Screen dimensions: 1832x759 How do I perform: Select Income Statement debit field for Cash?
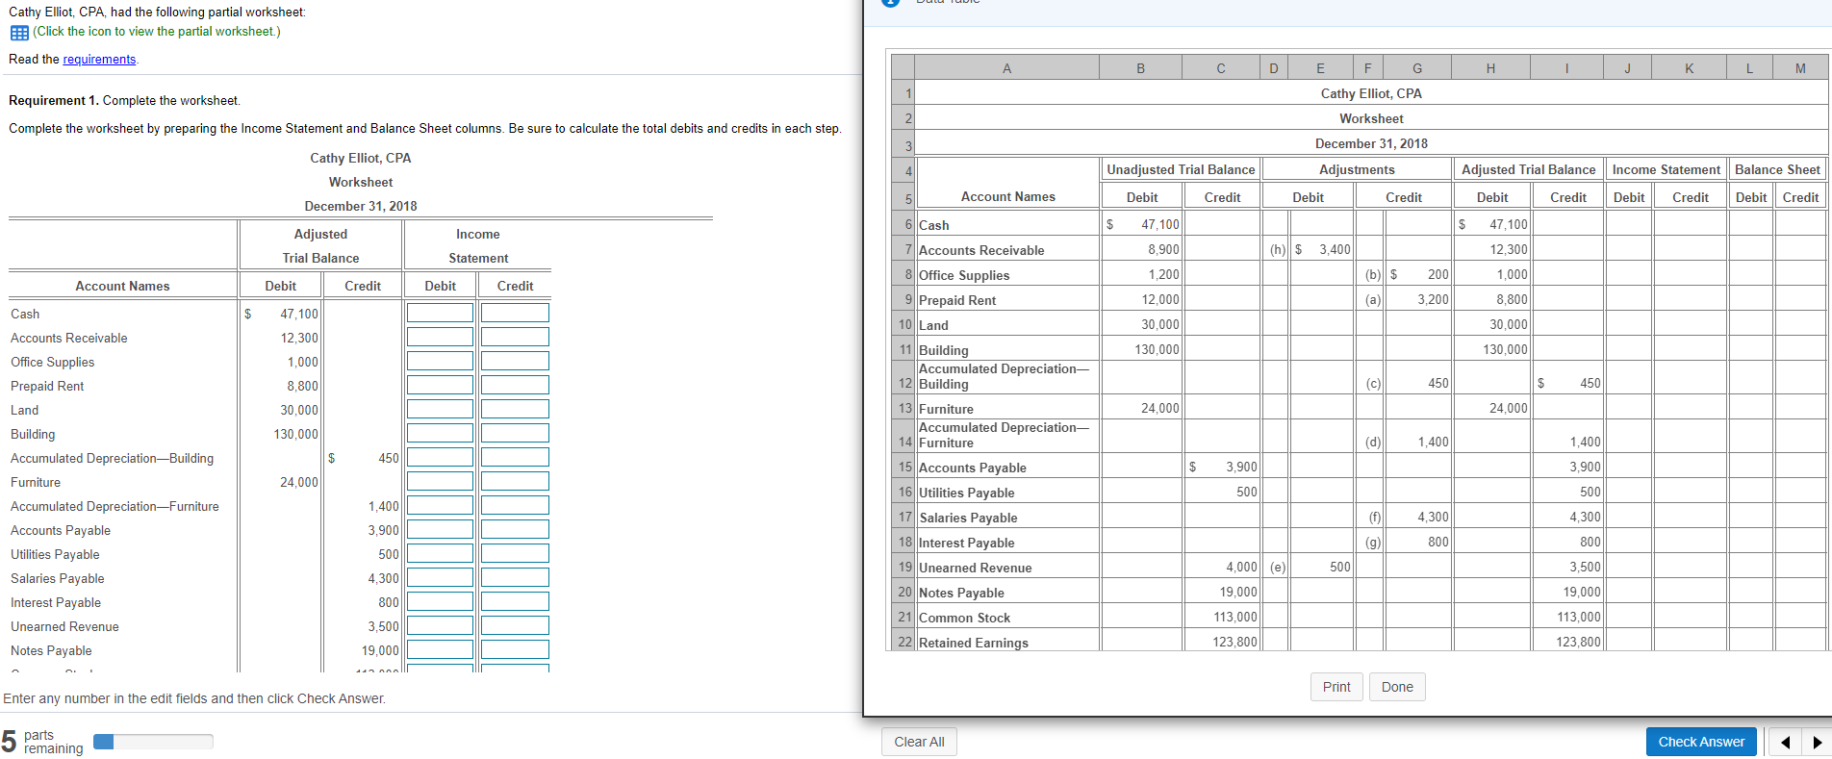click(x=440, y=313)
